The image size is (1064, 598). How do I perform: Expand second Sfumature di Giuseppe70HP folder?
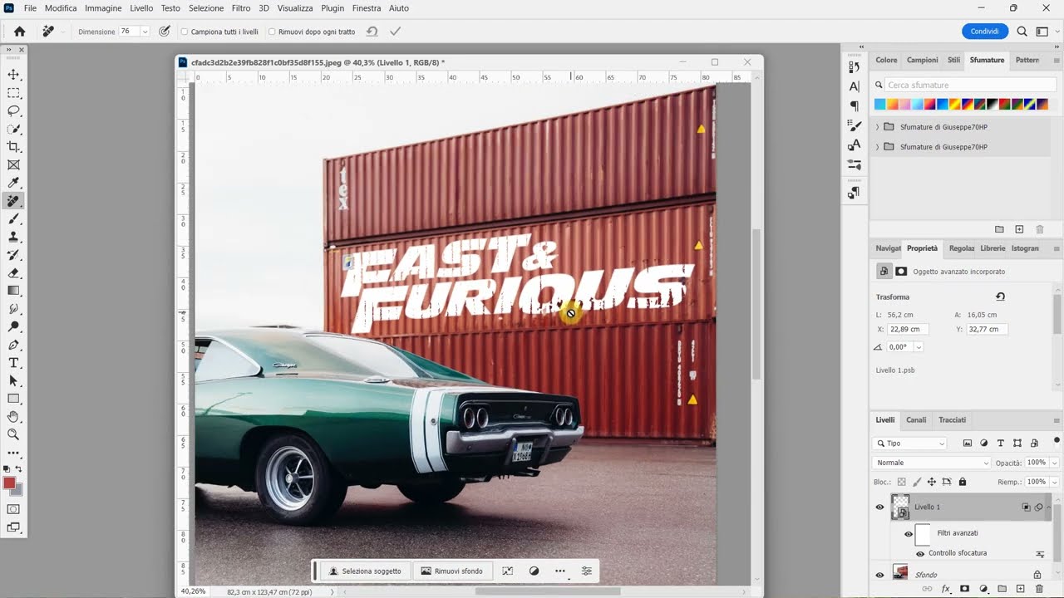(x=877, y=147)
